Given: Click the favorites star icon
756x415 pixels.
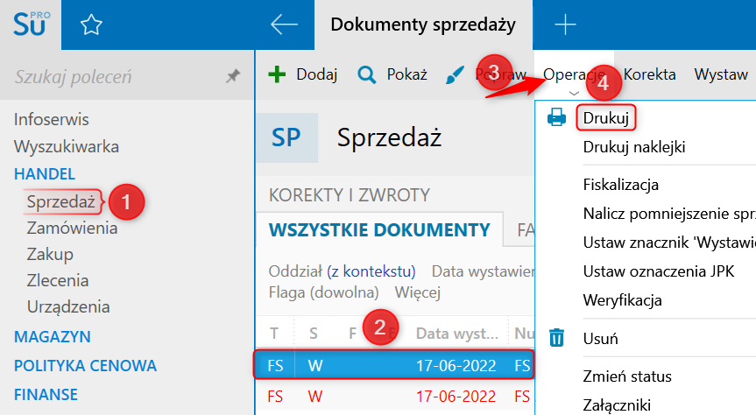Looking at the screenshot, I should tap(90, 25).
